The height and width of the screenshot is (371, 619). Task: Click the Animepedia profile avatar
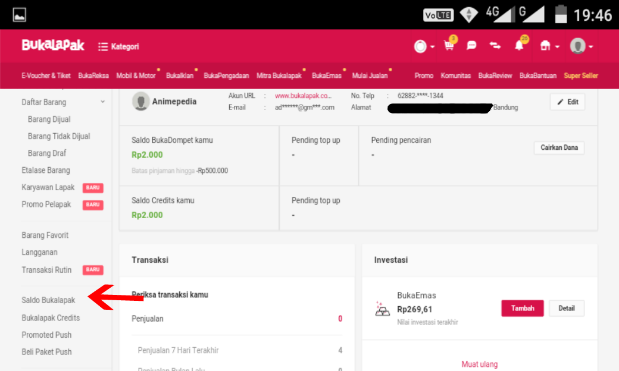coord(140,101)
